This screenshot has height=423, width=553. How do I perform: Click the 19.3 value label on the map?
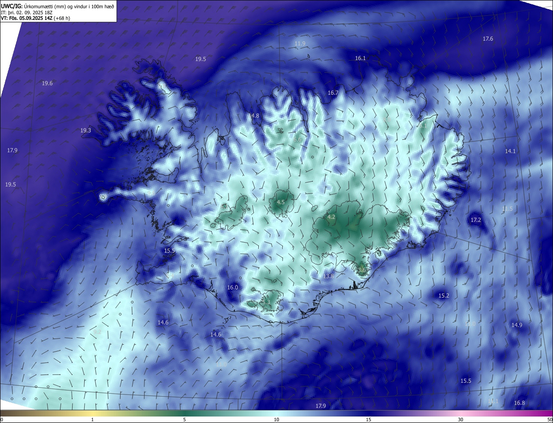pos(86,131)
